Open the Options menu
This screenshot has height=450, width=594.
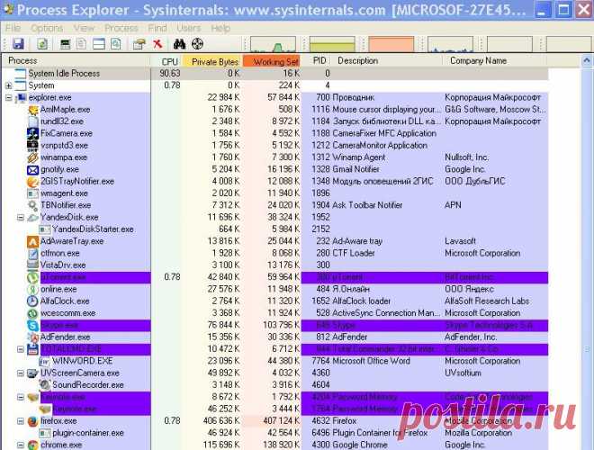point(47,28)
